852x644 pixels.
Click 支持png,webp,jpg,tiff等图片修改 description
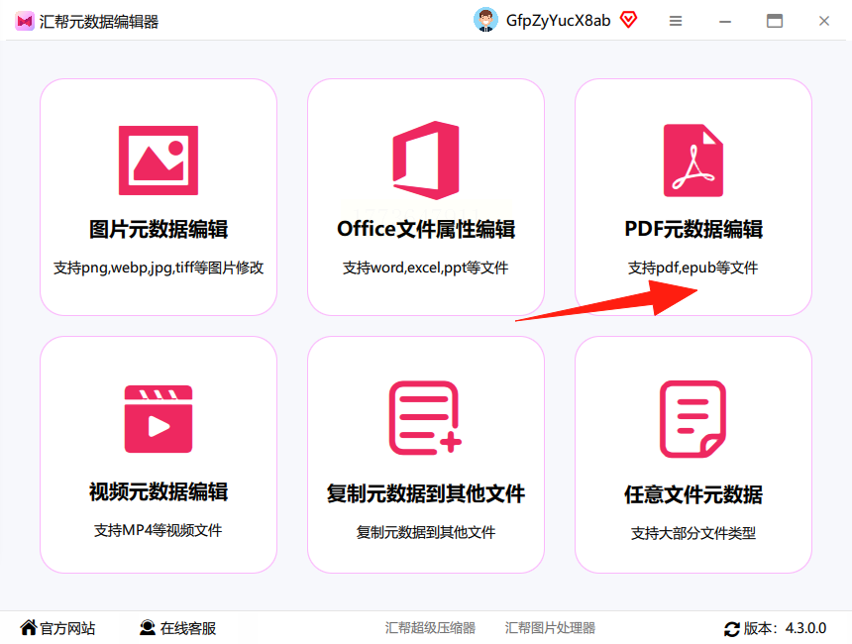pyautogui.click(x=159, y=268)
